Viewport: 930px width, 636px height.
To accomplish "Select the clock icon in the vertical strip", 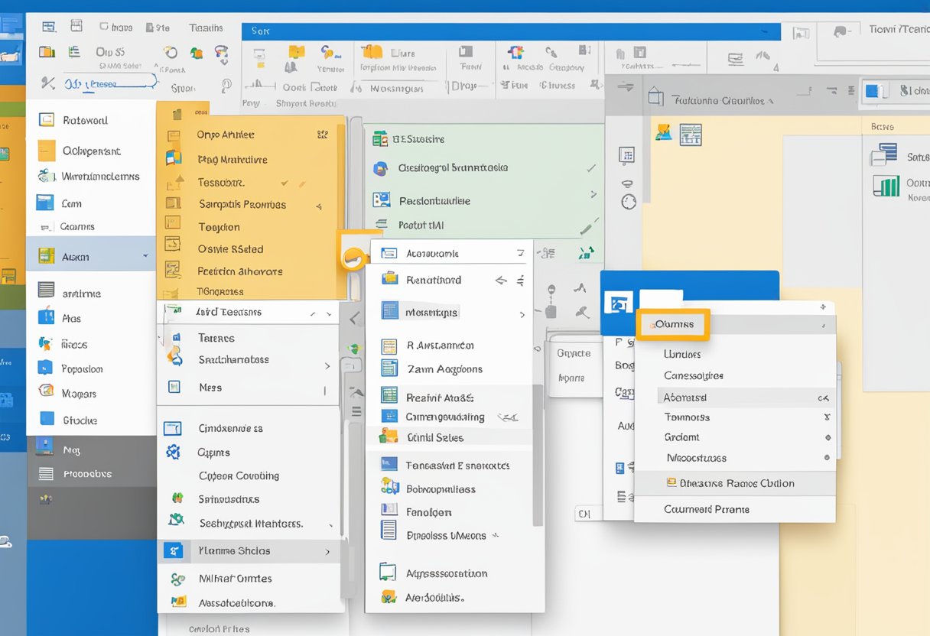I will click(x=629, y=201).
